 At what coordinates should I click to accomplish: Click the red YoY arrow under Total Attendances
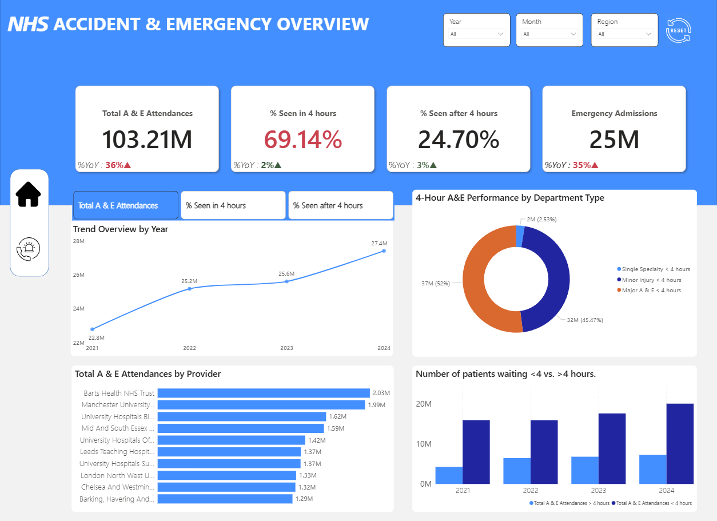click(x=128, y=165)
